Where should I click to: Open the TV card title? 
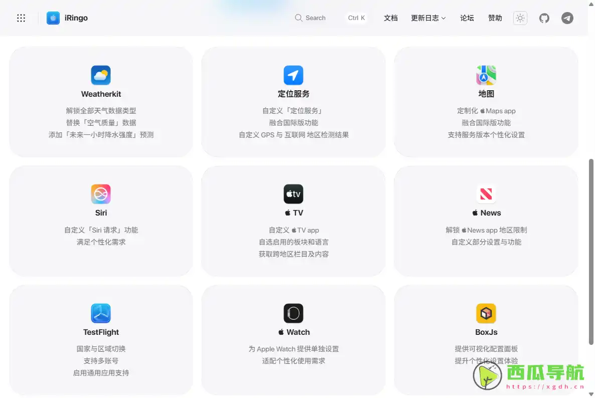click(x=293, y=213)
